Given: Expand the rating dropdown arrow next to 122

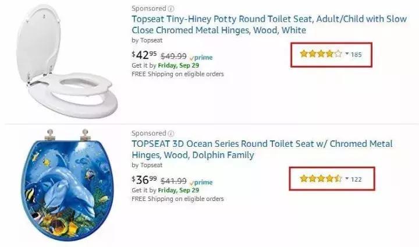Looking at the screenshot, I should 347,179.
